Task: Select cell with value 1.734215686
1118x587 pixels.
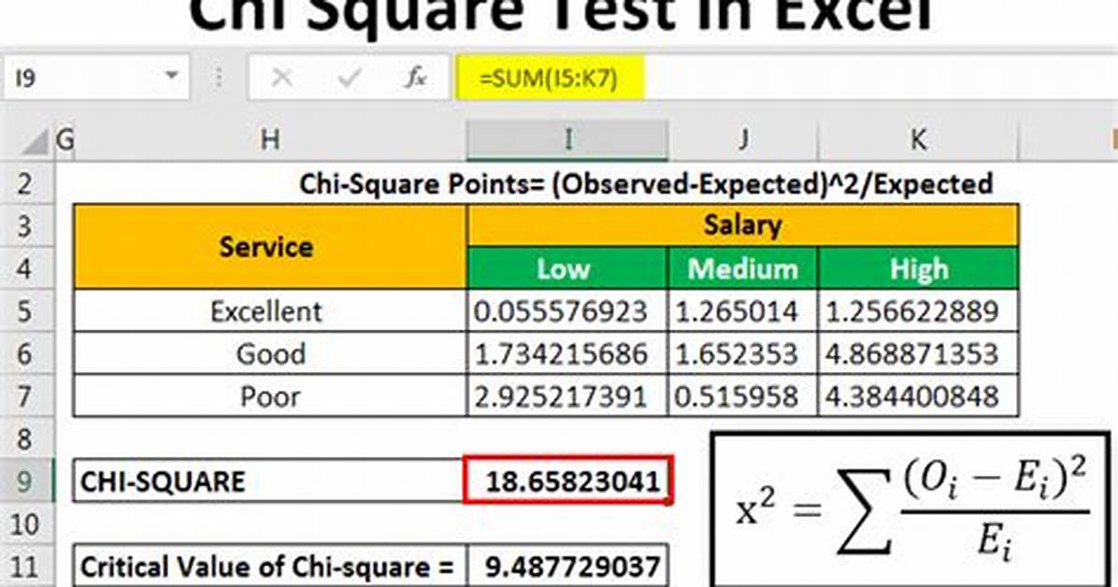Action: 567,353
